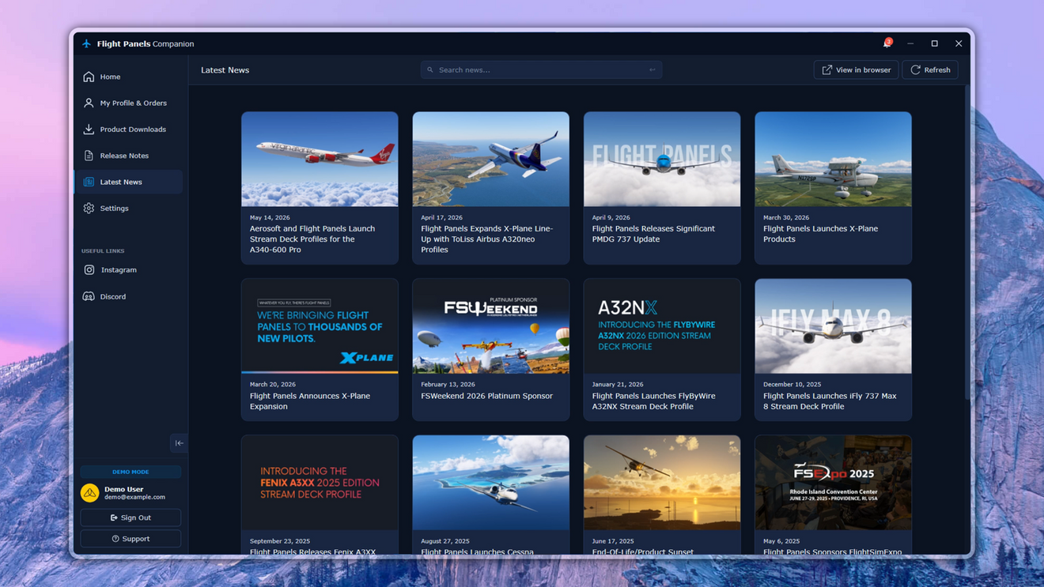Image resolution: width=1044 pixels, height=587 pixels.
Task: Click the Release Notes document icon
Action: (89, 156)
